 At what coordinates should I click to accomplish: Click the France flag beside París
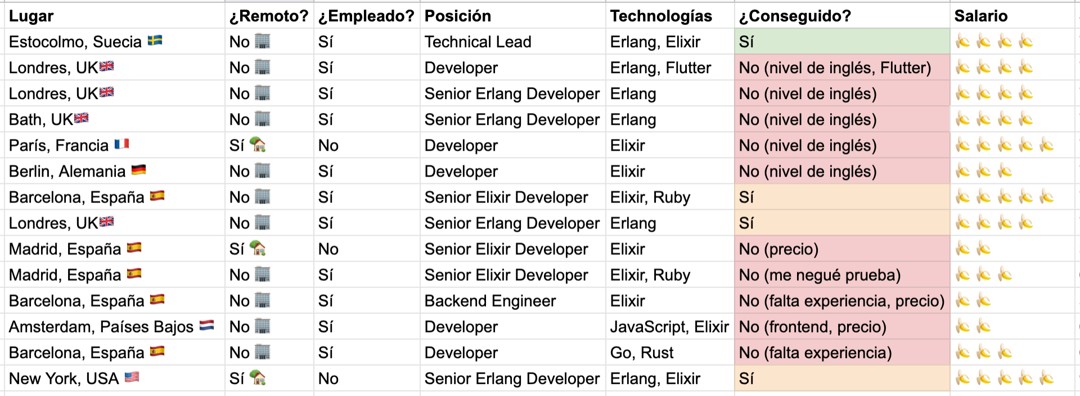coord(121,144)
